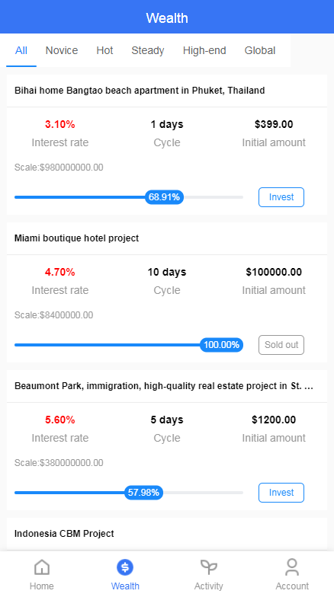
Task: View the Global tab
Action: point(259,50)
